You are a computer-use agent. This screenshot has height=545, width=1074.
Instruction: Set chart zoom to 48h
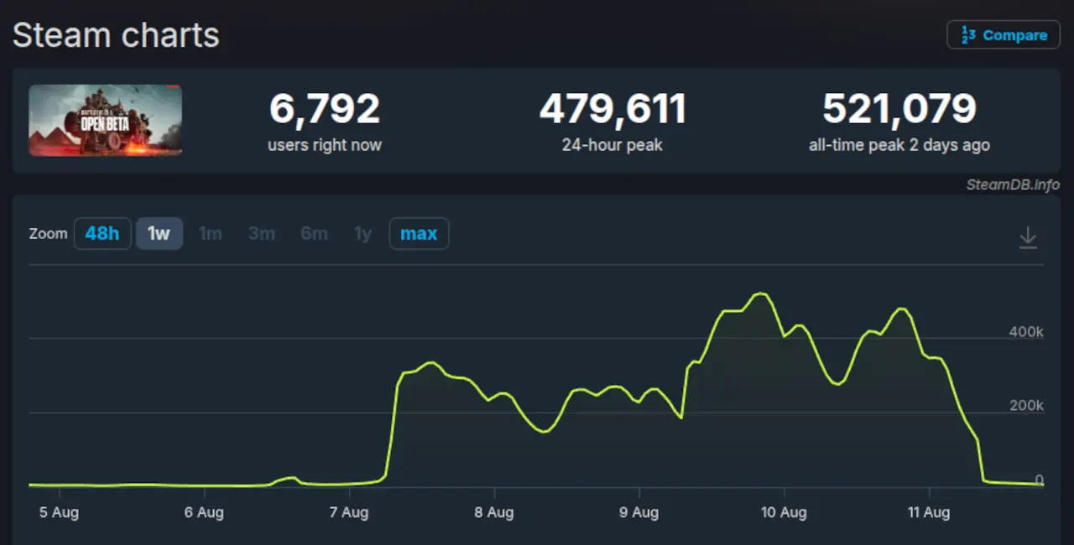(x=102, y=234)
